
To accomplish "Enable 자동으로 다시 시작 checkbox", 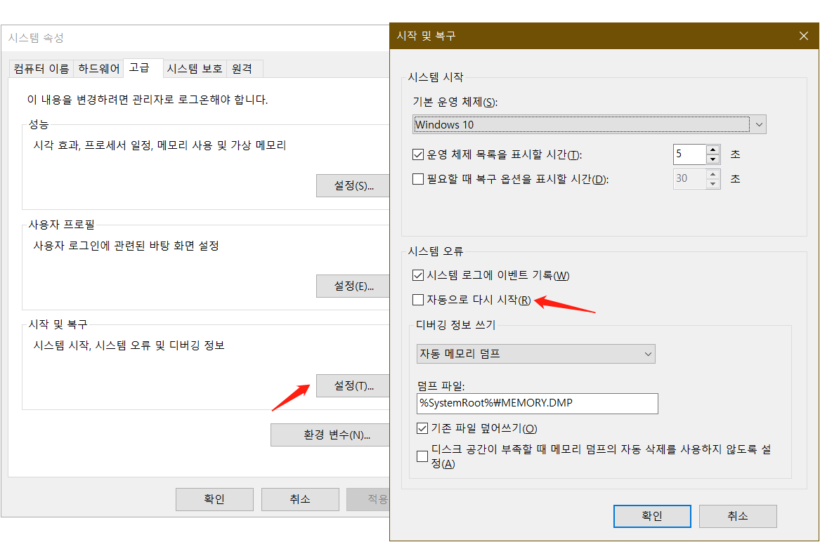I will [x=417, y=300].
